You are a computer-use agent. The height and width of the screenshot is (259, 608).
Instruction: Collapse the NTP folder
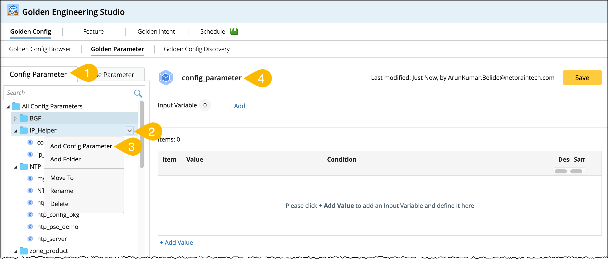click(x=16, y=167)
